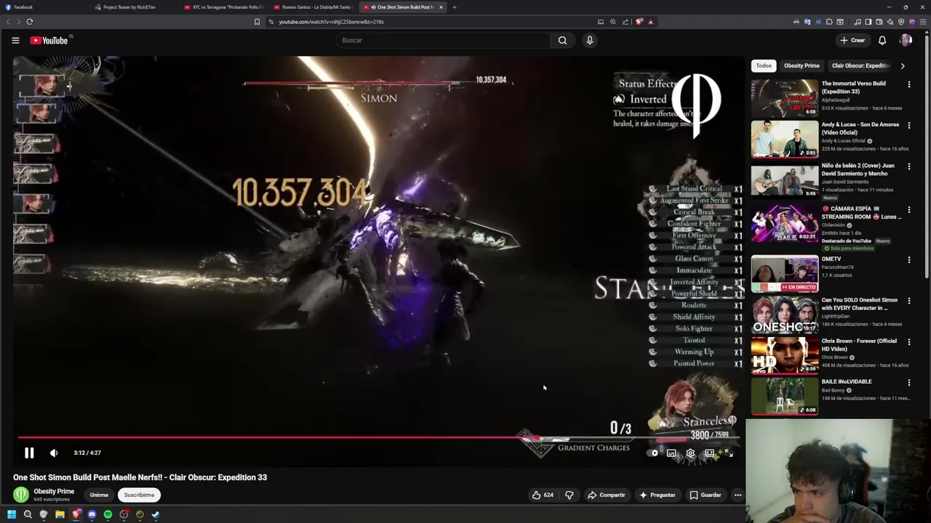Open options for Niño de belén video
This screenshot has height=523, width=931.
tap(909, 166)
